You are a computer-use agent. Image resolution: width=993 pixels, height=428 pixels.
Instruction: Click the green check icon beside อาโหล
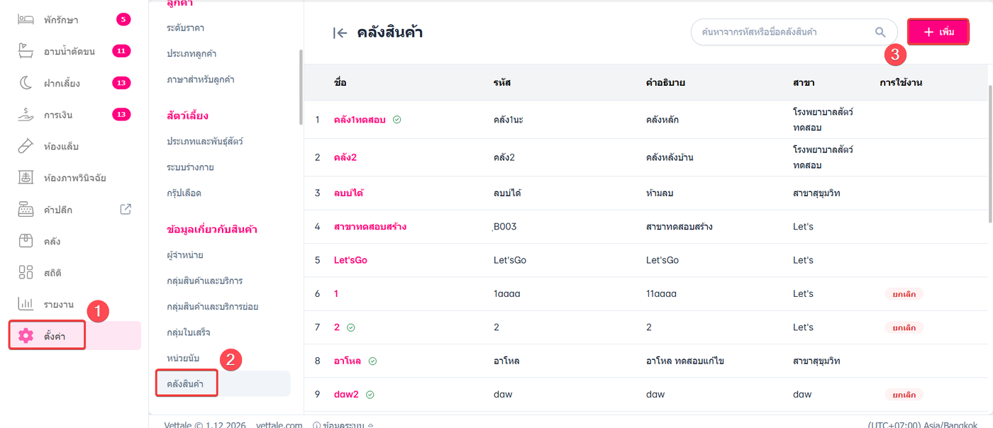tap(373, 361)
